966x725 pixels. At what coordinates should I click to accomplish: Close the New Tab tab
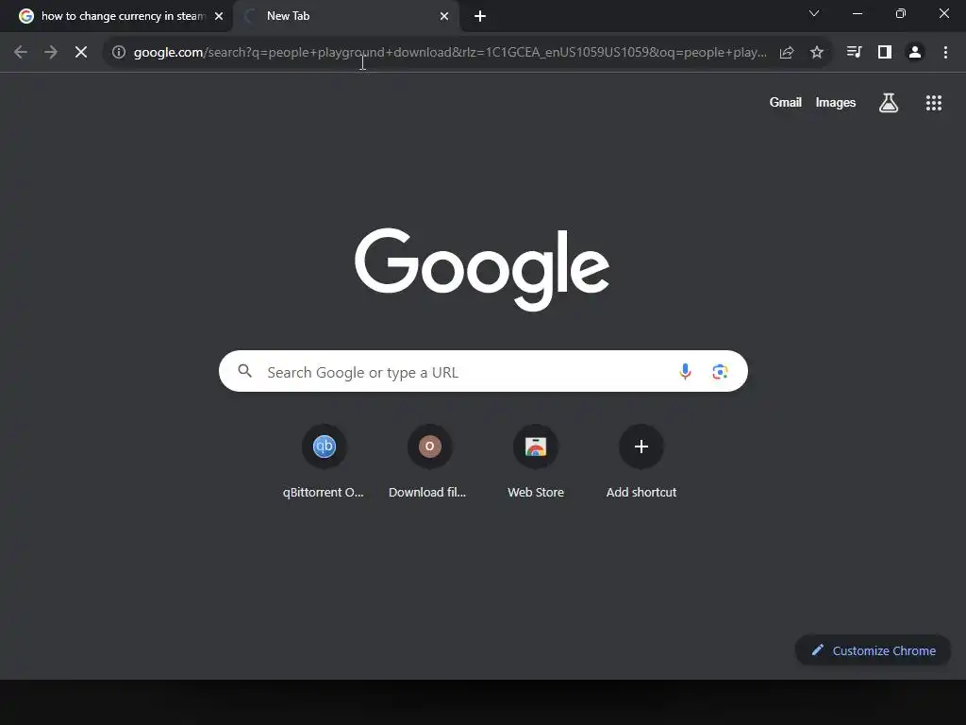(444, 17)
